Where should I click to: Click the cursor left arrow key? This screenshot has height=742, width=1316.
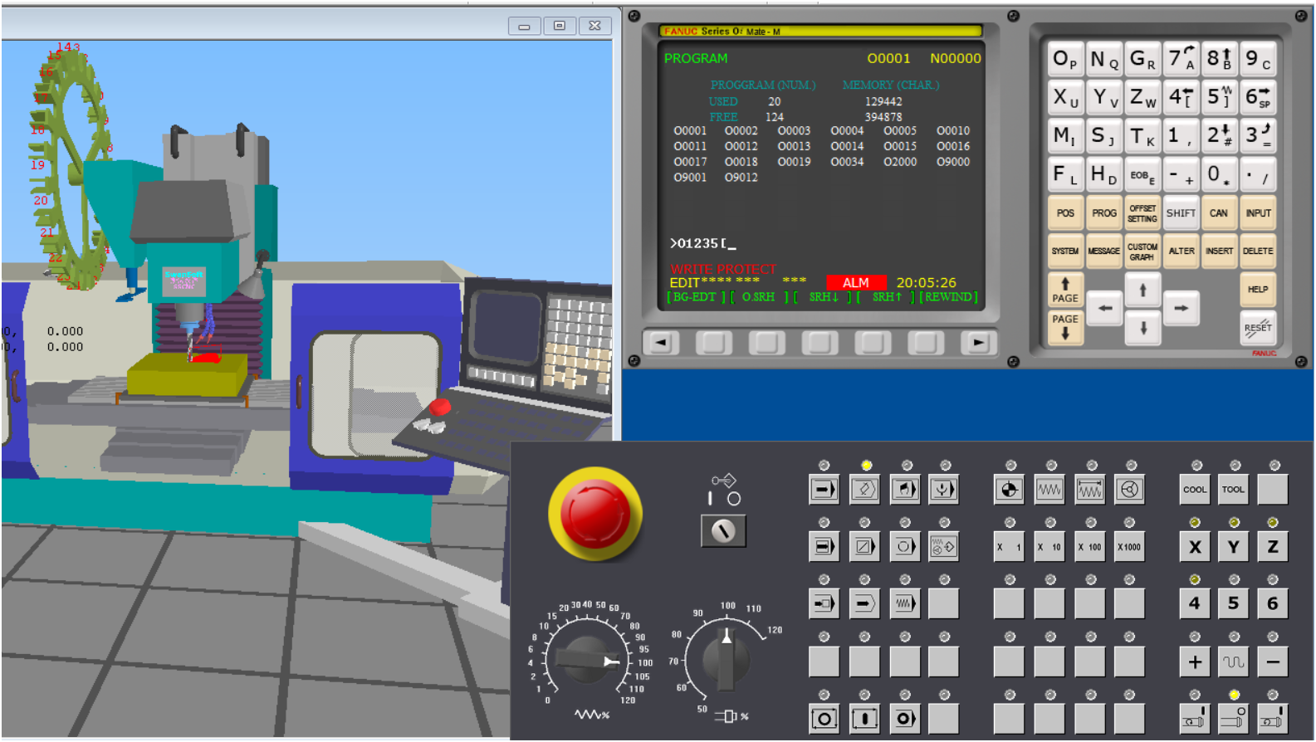(1105, 308)
